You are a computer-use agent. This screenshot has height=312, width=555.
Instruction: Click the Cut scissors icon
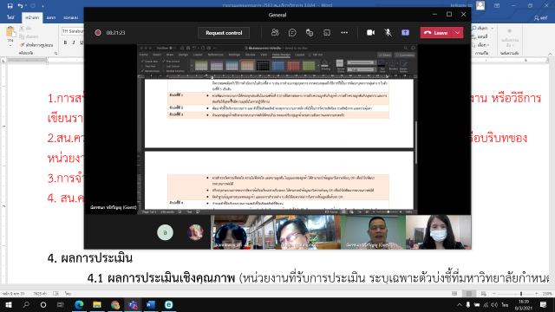[x=22, y=29]
